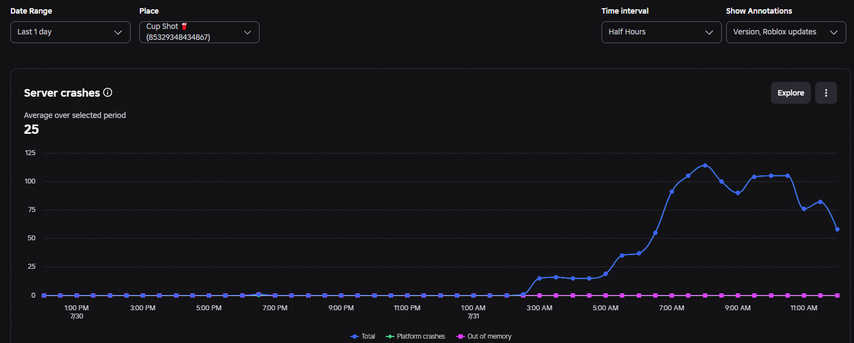Select the last Total data point at 58
This screenshot has width=854, height=343.
coord(837,229)
